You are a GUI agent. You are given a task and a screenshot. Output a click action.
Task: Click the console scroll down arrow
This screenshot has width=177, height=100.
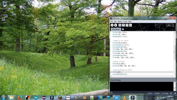[x=175, y=90]
